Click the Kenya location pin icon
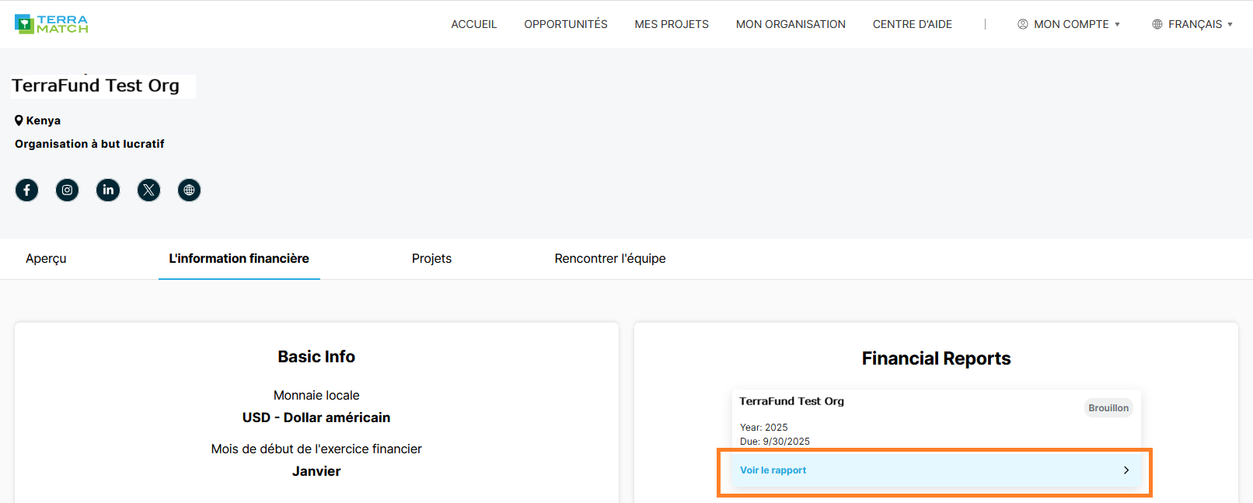Screen dimensions: 1253x503 pos(19,121)
